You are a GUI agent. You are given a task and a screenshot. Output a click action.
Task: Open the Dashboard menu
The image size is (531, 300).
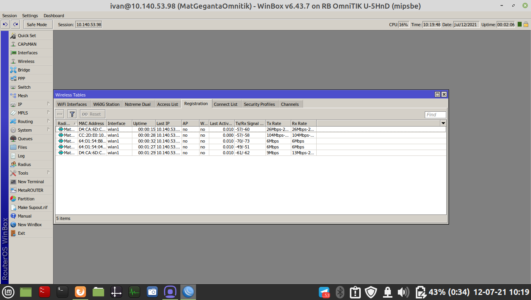click(x=54, y=16)
